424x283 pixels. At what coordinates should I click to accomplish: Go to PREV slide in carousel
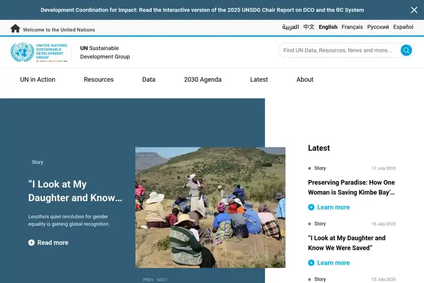[148, 280]
